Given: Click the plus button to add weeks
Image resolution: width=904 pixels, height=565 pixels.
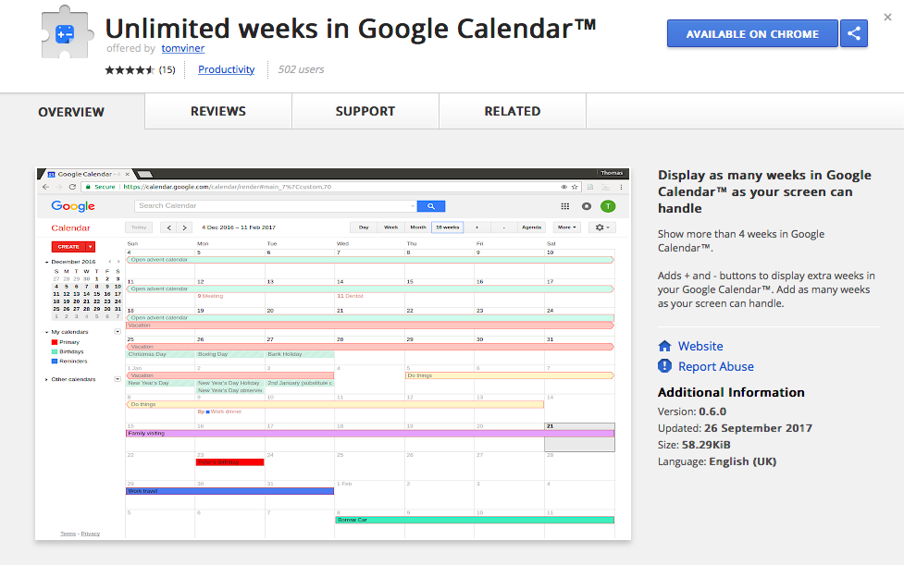Looking at the screenshot, I should (477, 227).
